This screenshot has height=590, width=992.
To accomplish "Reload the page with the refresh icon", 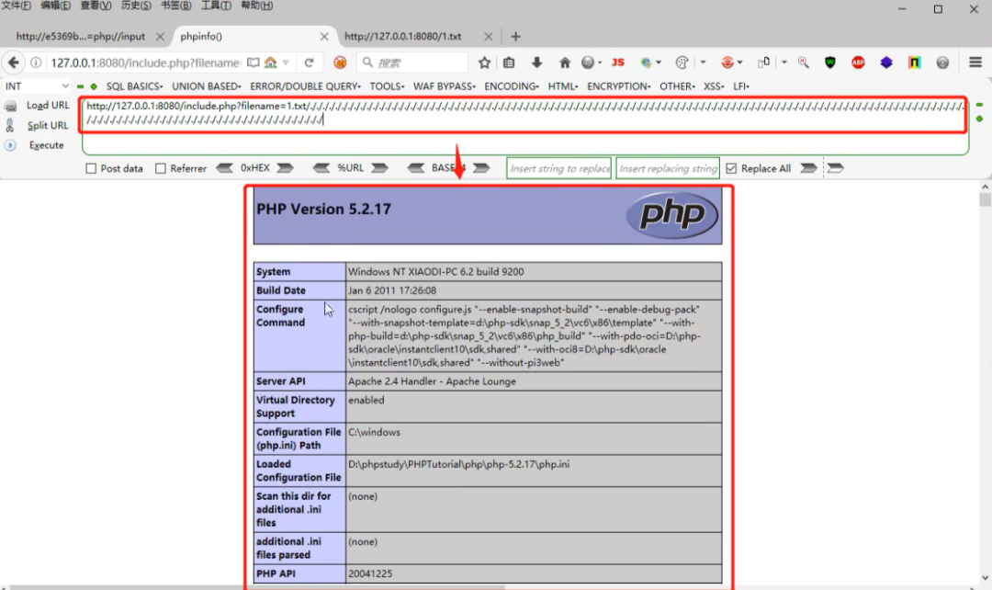I will [309, 62].
